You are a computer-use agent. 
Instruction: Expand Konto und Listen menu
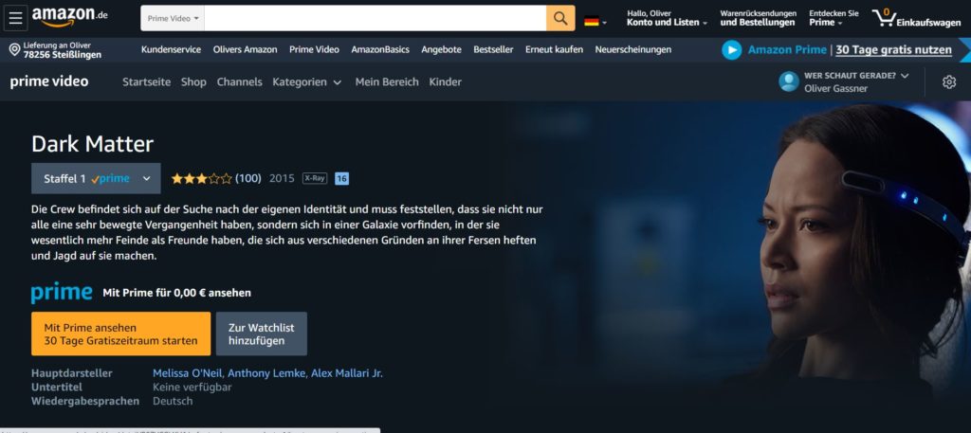[667, 18]
